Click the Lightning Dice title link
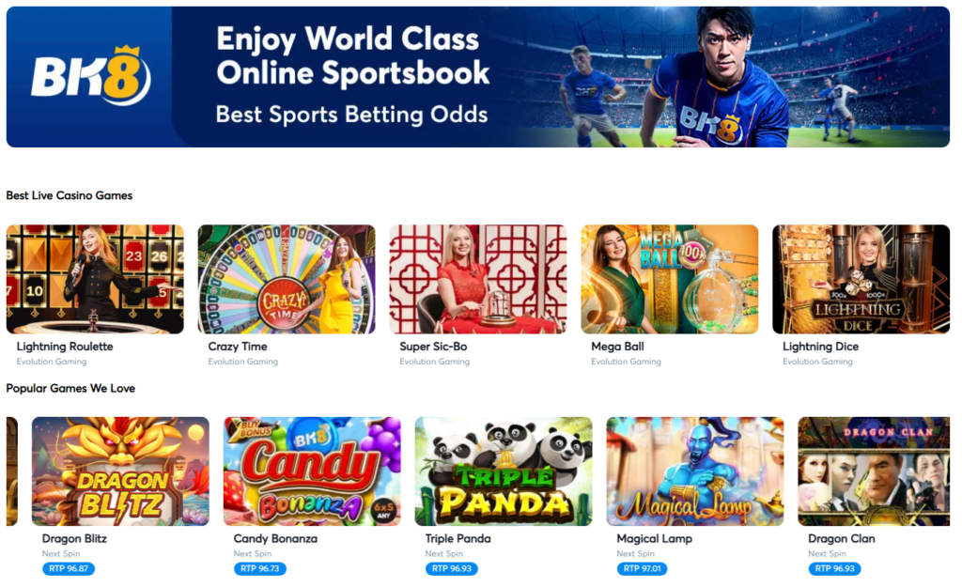Screen dimensions: 962x587 point(820,347)
